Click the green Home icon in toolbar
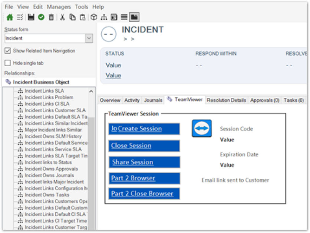The width and height of the screenshot is (310, 233). [x=10, y=17]
